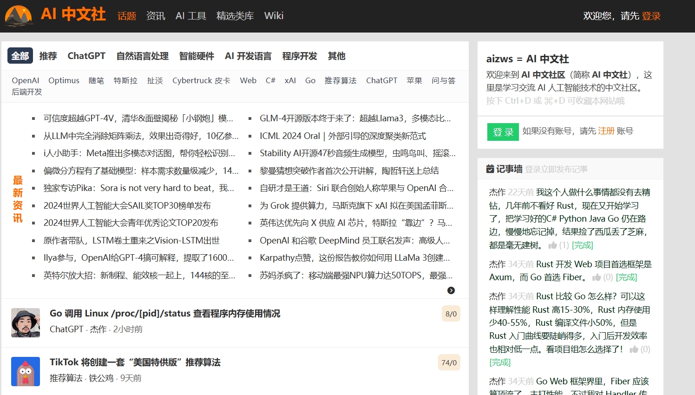Open news 可信度超越GPT-4V 清华&面壁

point(138,118)
